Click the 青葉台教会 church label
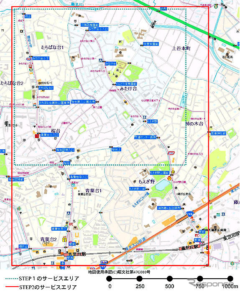The image size is (240, 292). point(84,194)
